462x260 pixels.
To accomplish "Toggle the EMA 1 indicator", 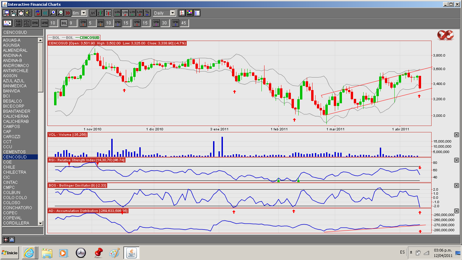I will 83,23.
